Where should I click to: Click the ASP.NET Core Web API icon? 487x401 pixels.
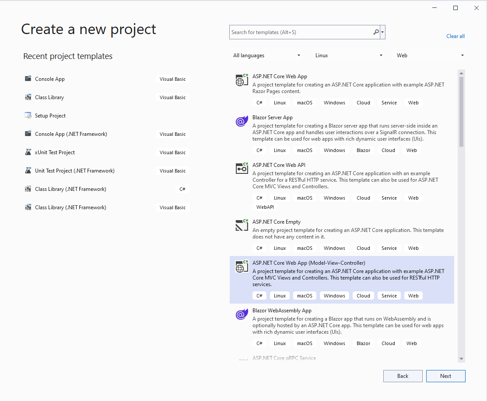(242, 168)
